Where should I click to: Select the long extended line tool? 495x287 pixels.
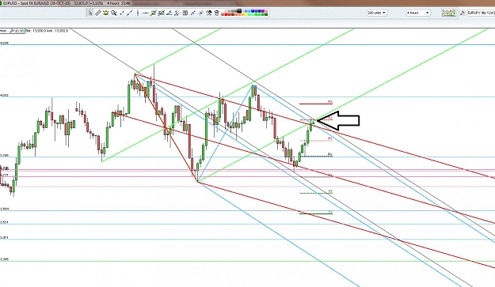point(130,13)
